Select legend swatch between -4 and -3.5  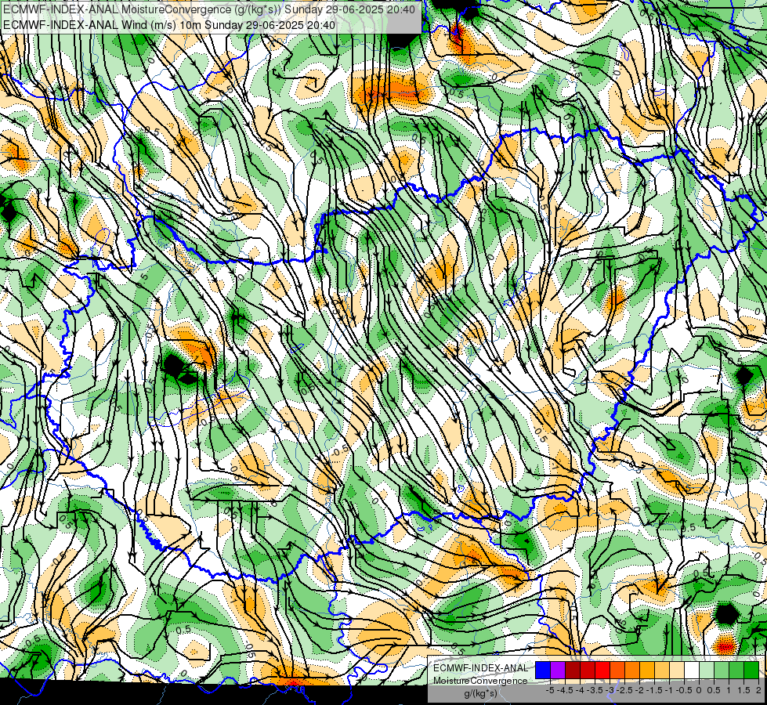(588, 670)
